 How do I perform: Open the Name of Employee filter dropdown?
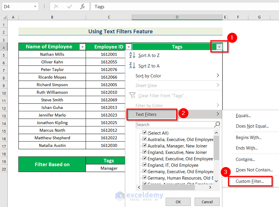coord(82,46)
